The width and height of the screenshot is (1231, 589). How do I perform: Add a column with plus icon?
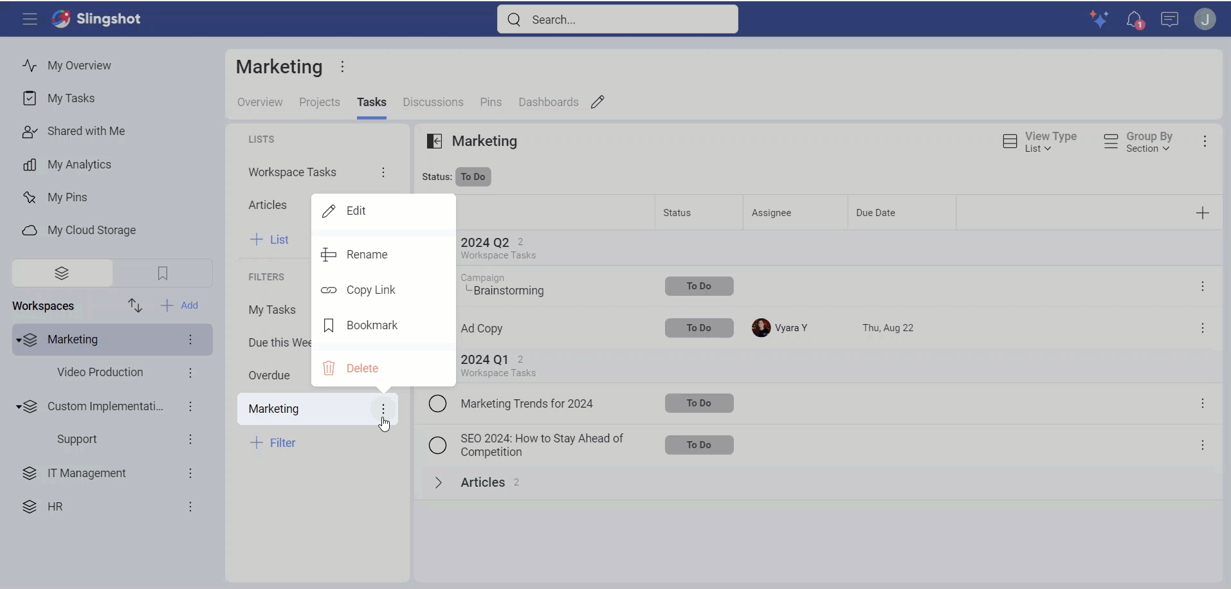click(1202, 213)
